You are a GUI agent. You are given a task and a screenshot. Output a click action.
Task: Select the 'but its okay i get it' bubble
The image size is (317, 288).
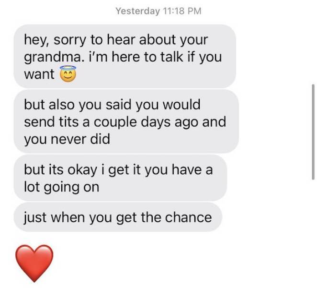tap(120, 178)
